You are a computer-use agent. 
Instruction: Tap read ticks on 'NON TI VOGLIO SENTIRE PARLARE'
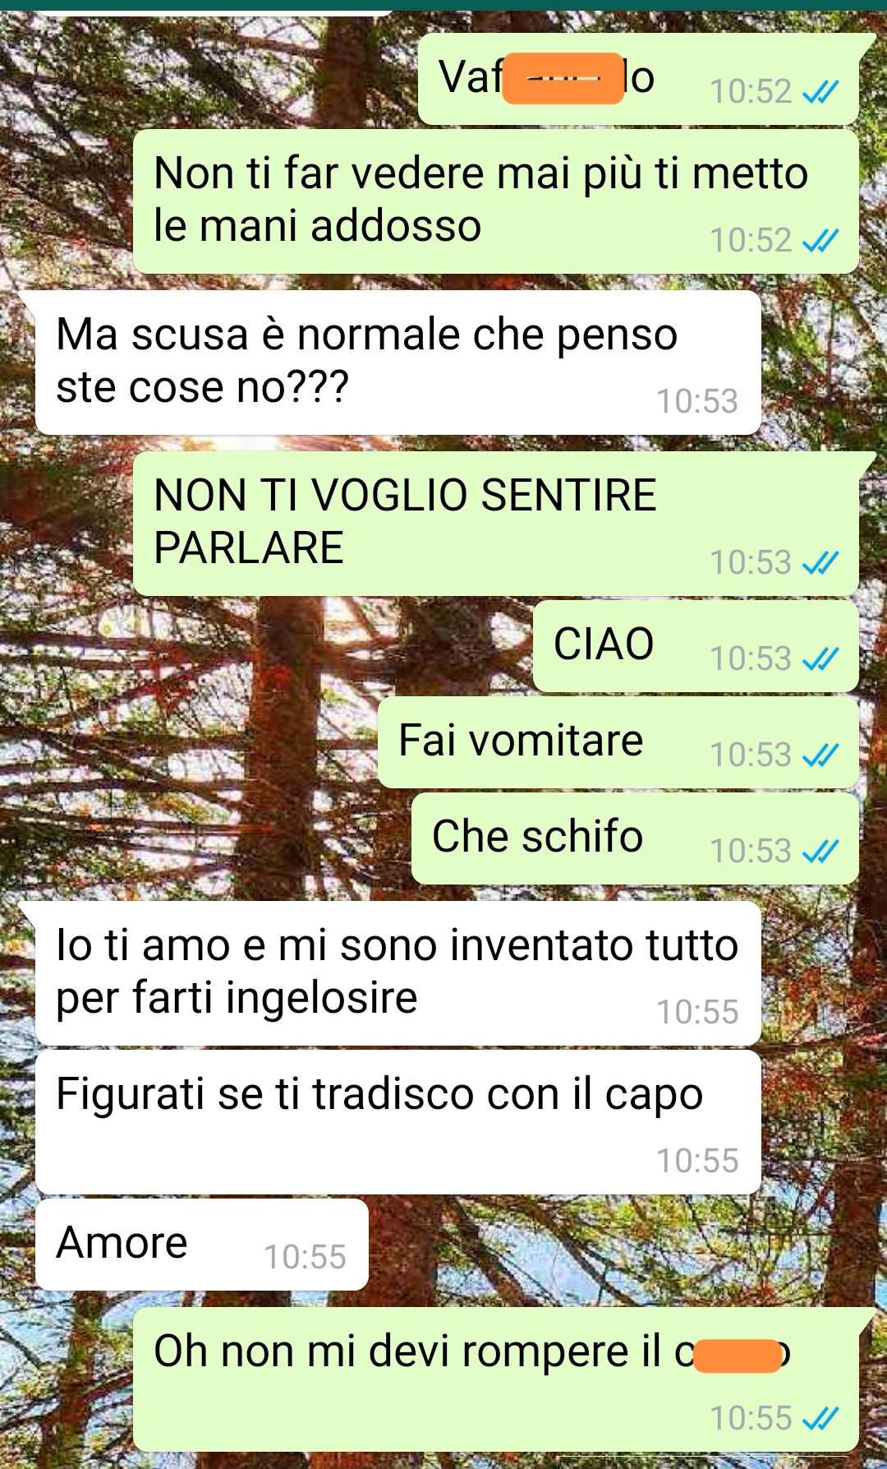click(x=820, y=562)
